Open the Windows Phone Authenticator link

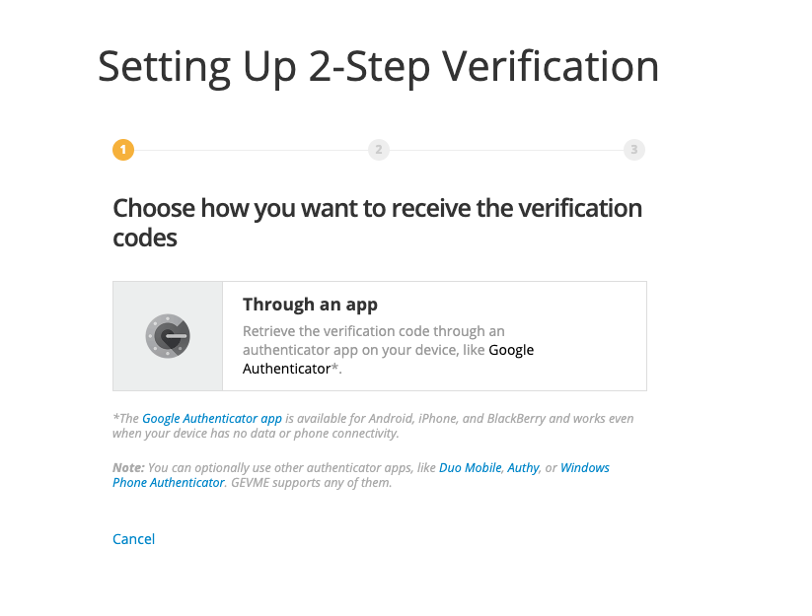[x=585, y=467]
